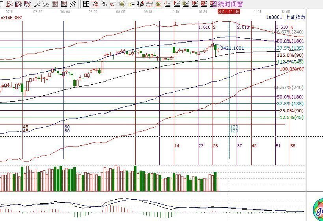Viewport: 323px width, 221px height.
Task: Select the ruler scale lines tool
Action: point(86,4)
